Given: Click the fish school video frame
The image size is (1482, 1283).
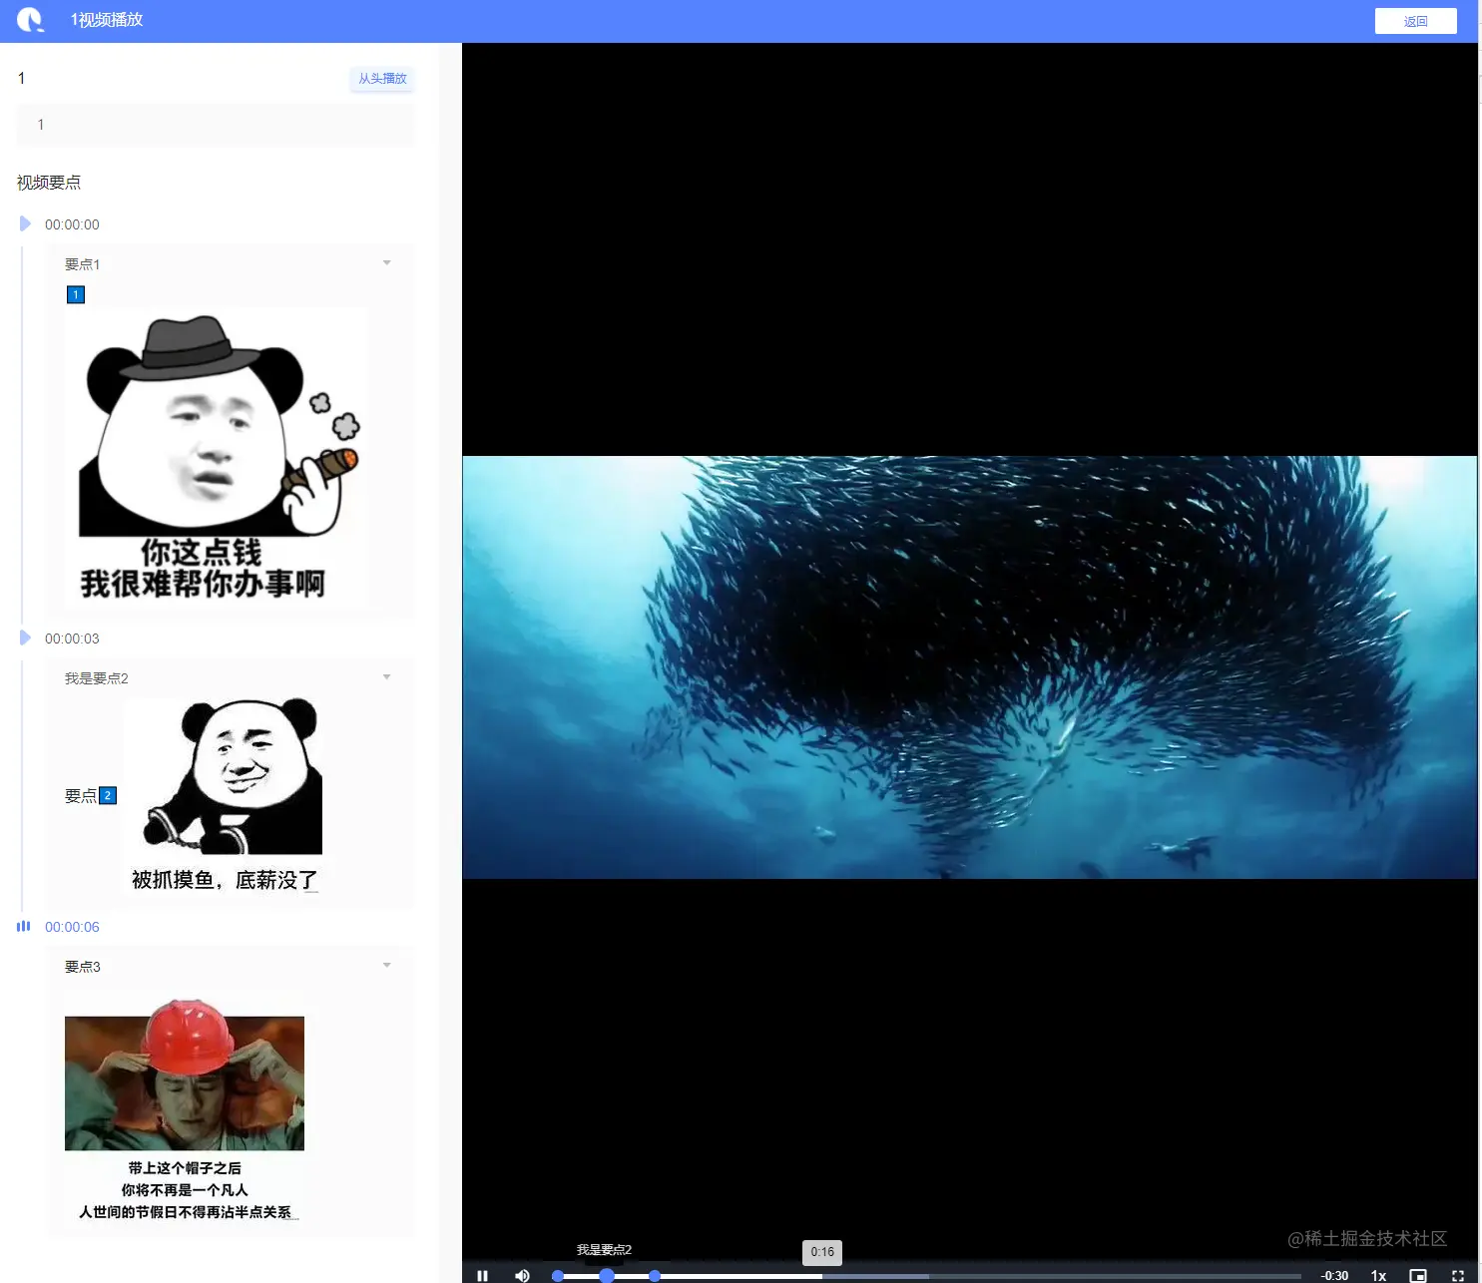Looking at the screenshot, I should point(969,667).
